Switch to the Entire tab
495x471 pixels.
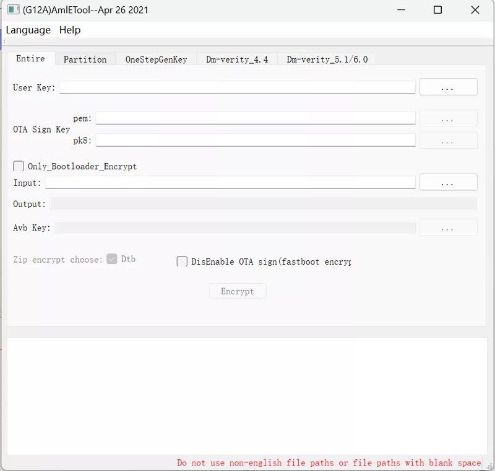coord(30,58)
